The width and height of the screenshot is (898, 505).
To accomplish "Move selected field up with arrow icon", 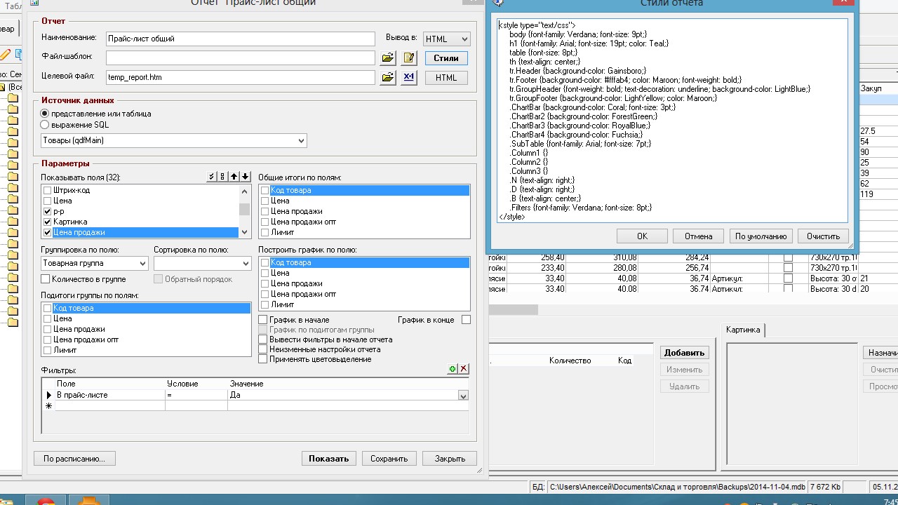I will click(234, 177).
